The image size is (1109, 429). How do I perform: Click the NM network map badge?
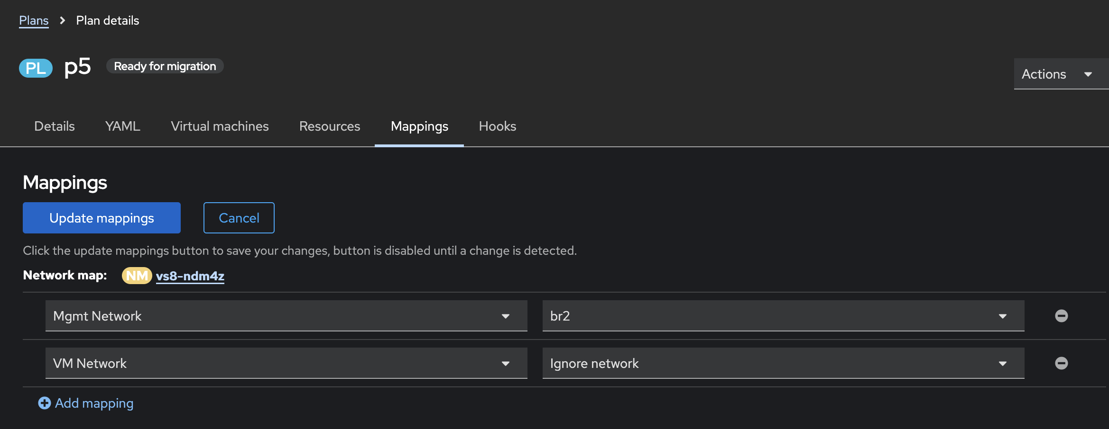137,276
